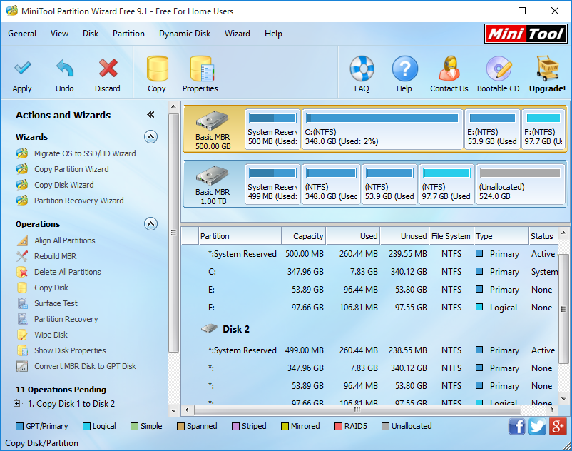The width and height of the screenshot is (572, 451).
Task: Click the MiniTool logo banner
Action: 526,34
